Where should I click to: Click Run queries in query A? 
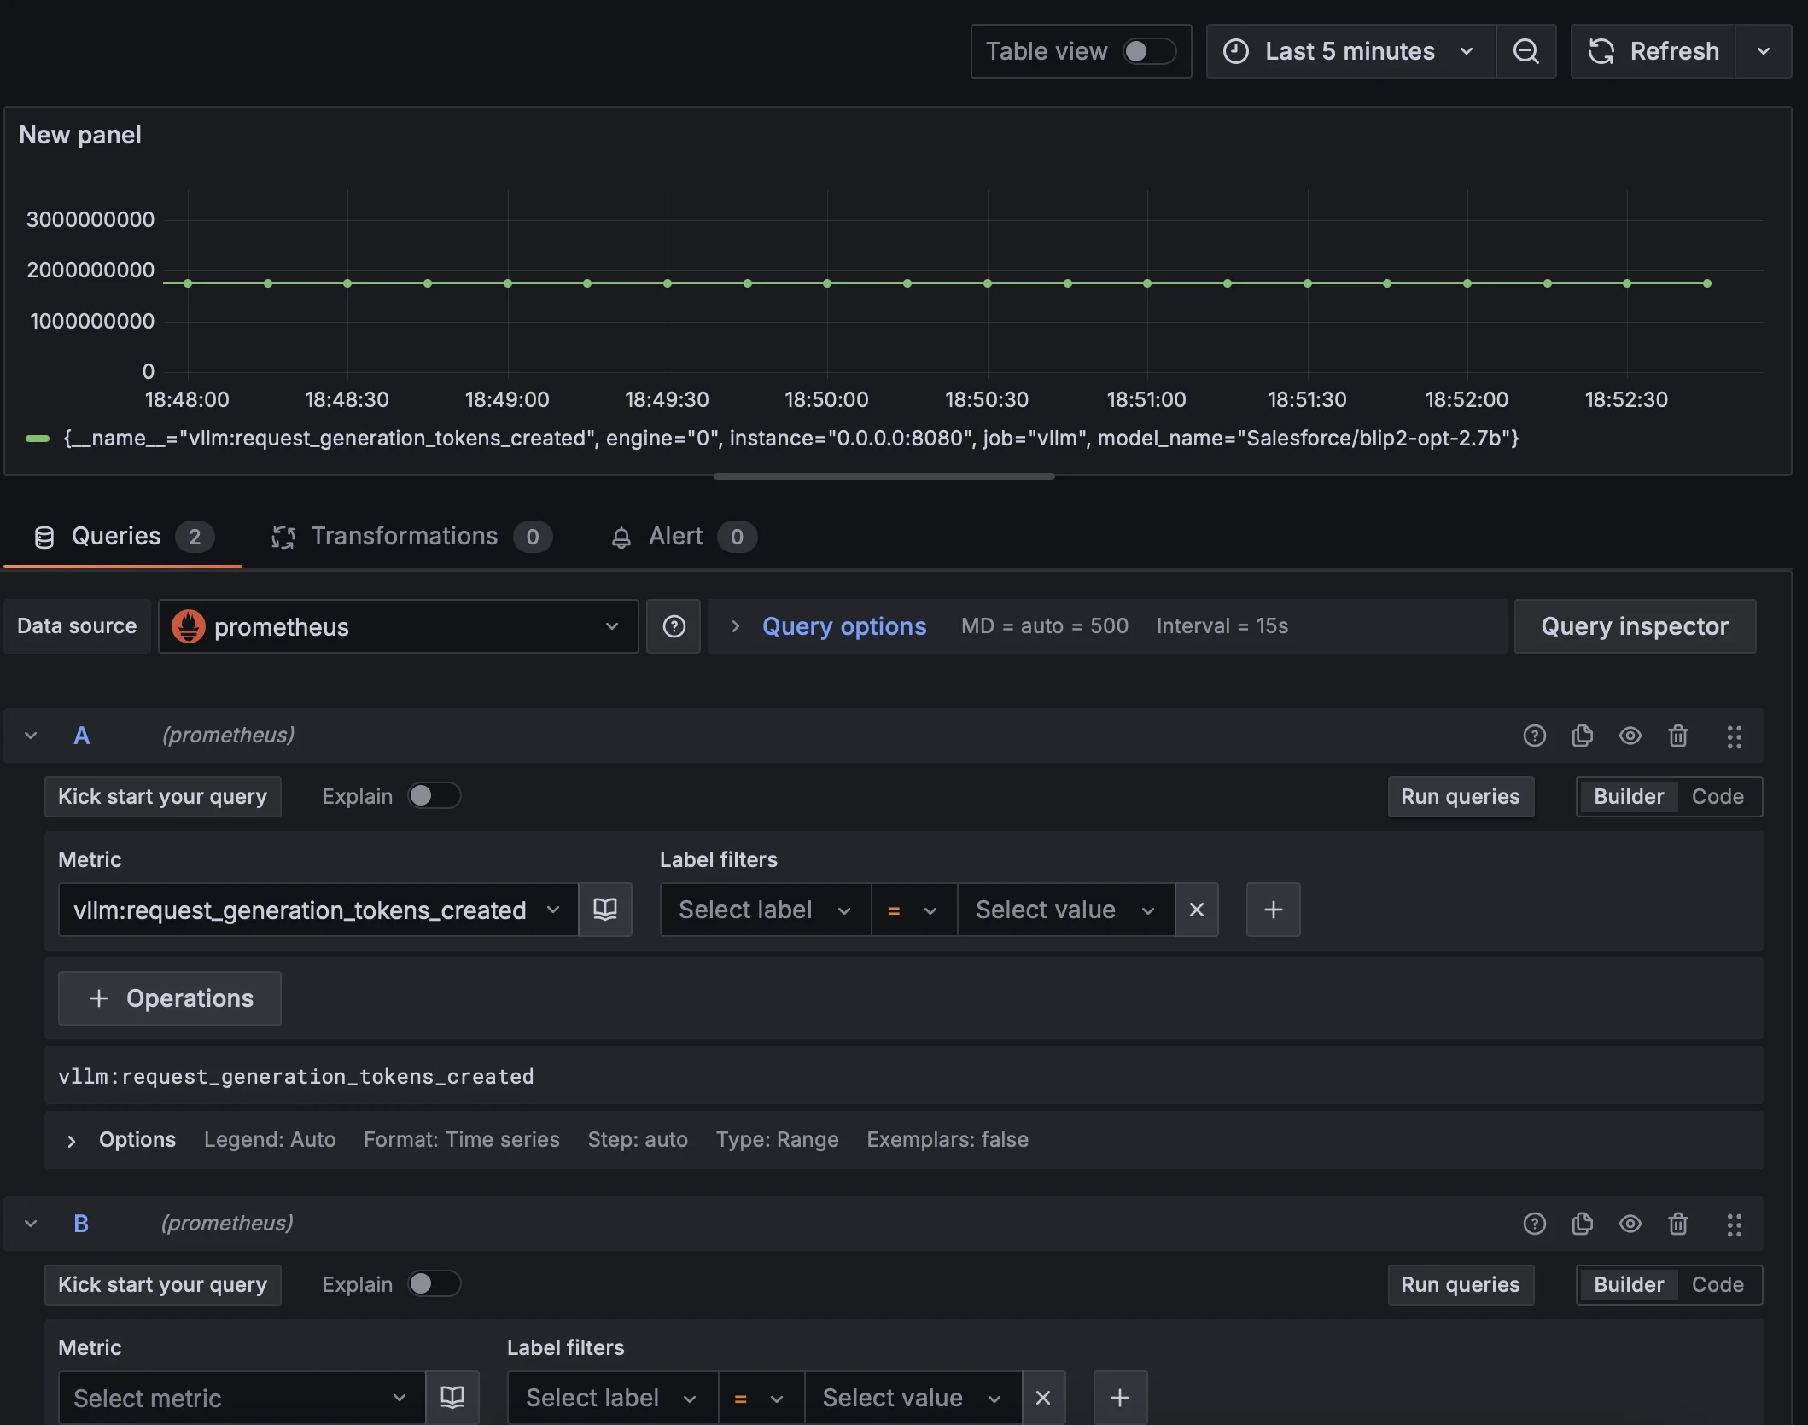(1460, 797)
